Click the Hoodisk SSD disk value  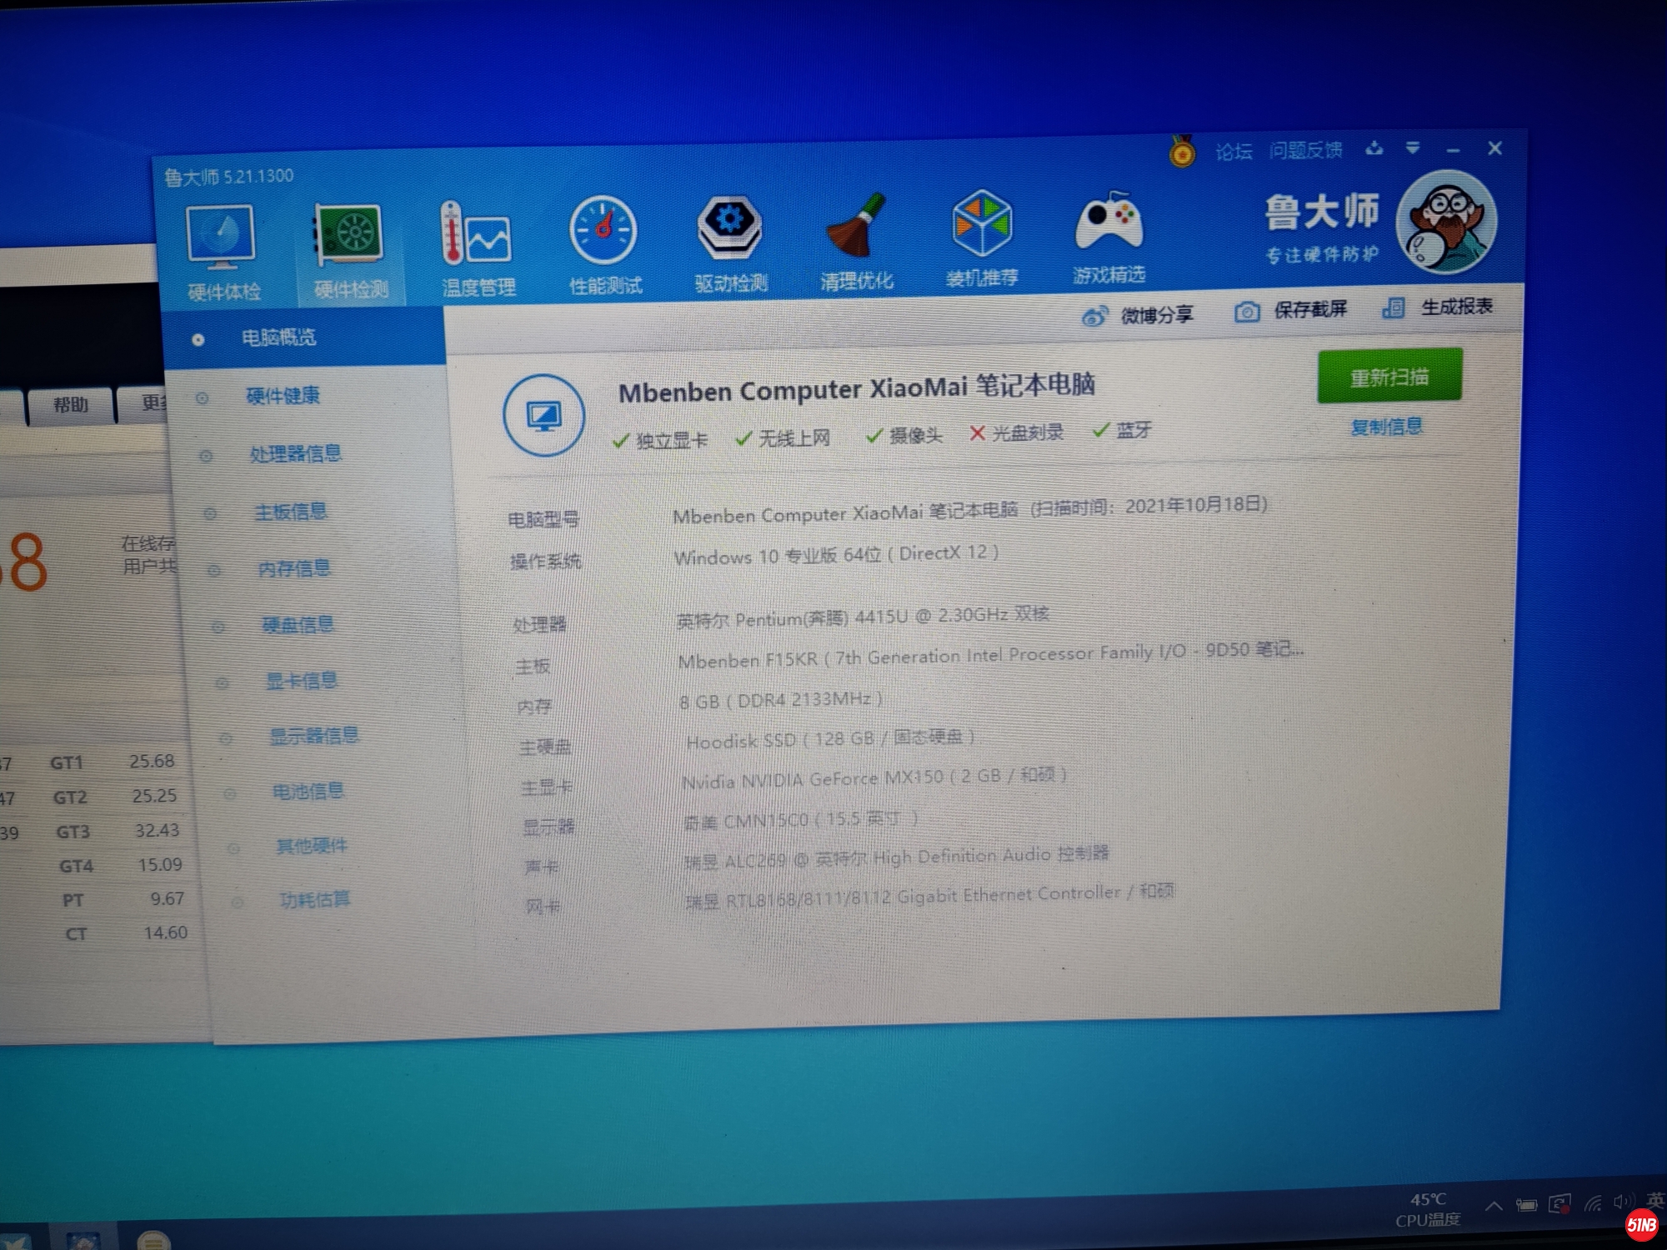[830, 739]
